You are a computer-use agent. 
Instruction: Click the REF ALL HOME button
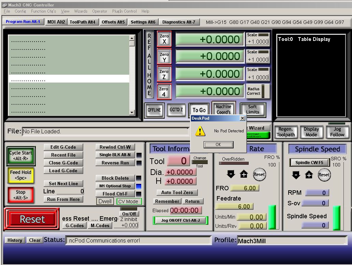pos(149,64)
